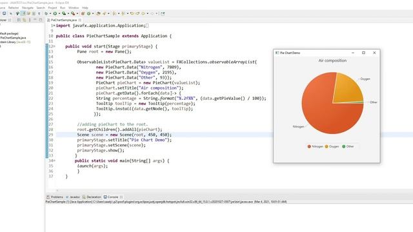Open the Search menu
This screenshot has width=413, height=232.
click(x=41, y=8)
